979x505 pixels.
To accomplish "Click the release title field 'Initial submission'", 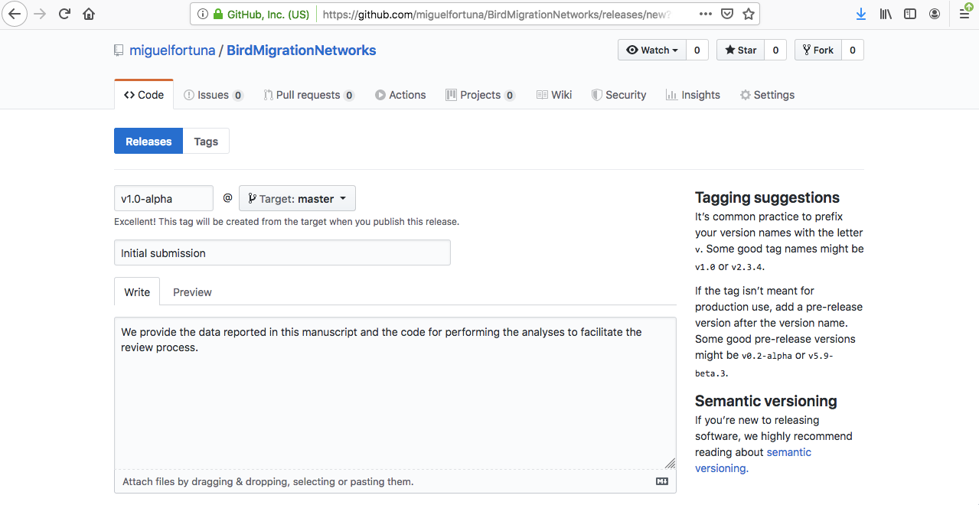I will (x=282, y=252).
